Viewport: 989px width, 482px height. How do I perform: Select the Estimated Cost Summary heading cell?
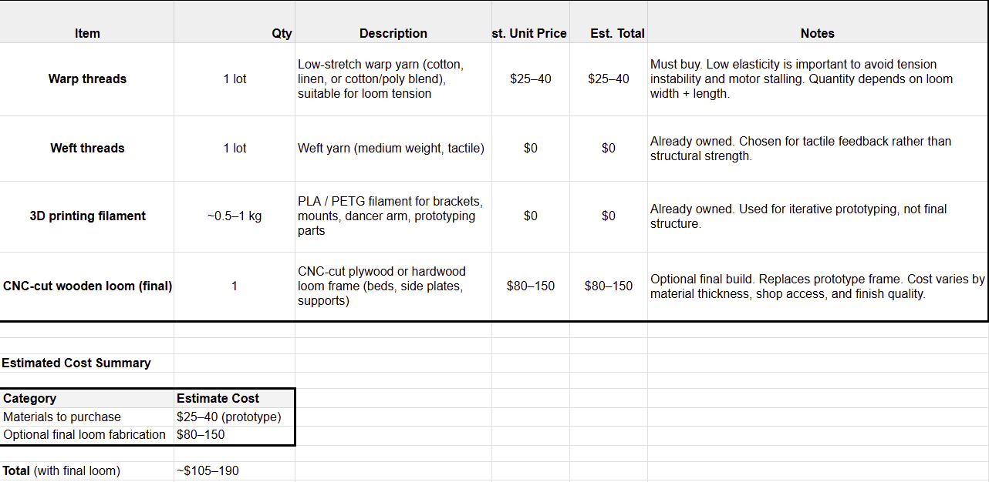[x=76, y=363]
